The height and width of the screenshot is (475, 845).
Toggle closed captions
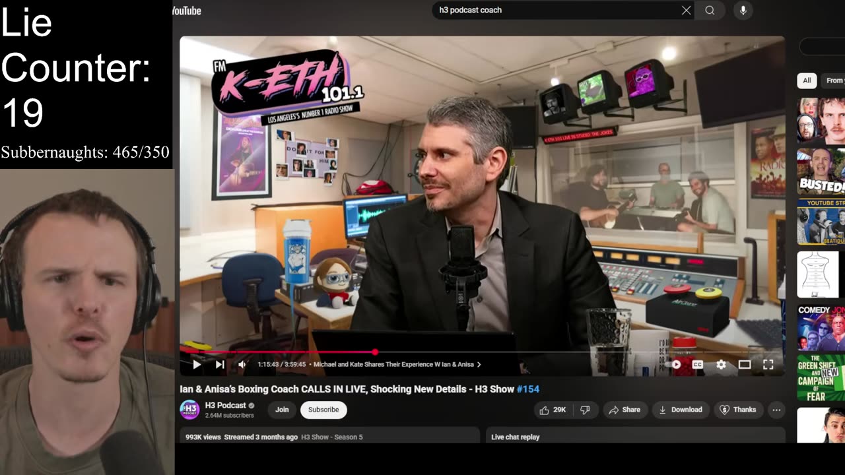pyautogui.click(x=697, y=364)
